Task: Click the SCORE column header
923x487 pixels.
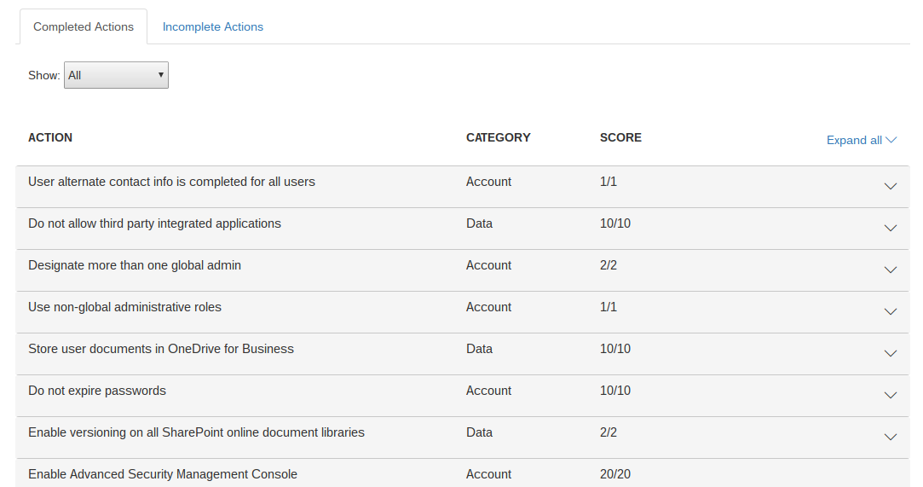Action: tap(620, 138)
